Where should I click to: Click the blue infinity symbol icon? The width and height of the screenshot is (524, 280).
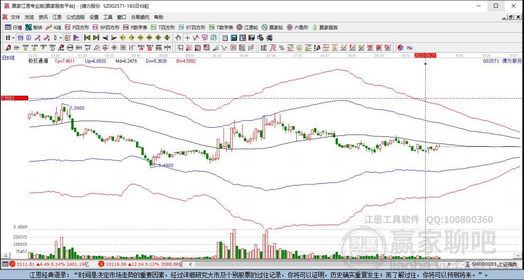pos(409,48)
